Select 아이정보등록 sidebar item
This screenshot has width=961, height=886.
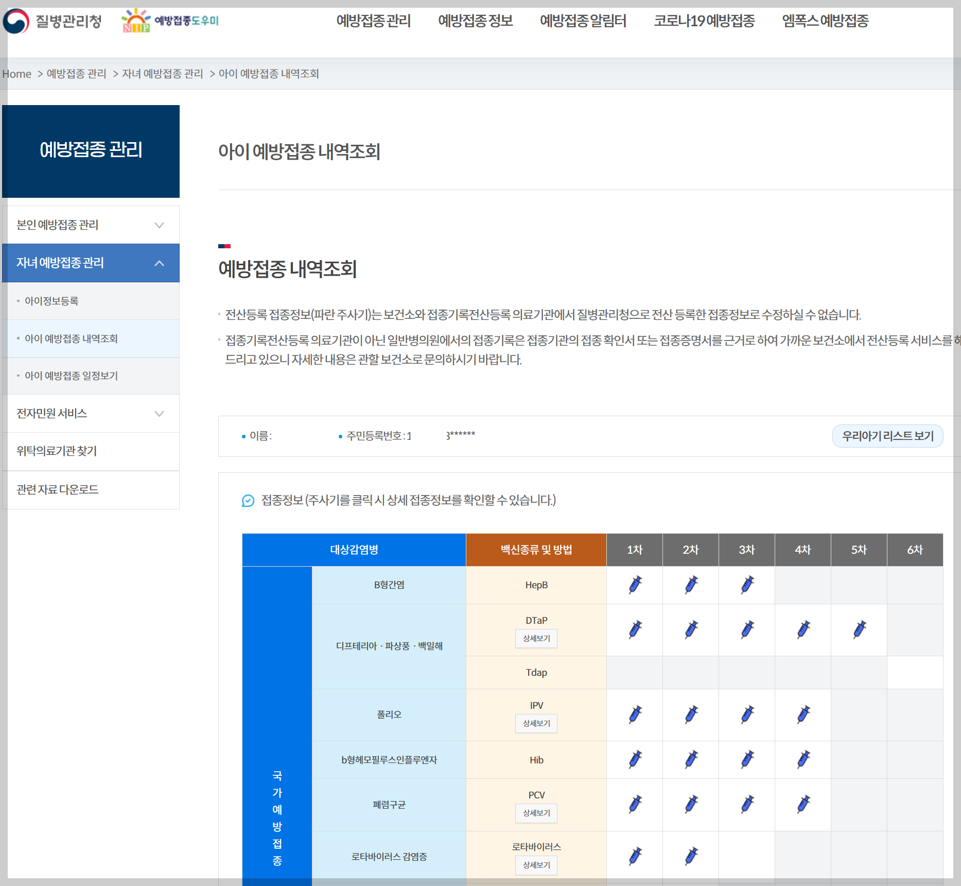[x=91, y=301]
